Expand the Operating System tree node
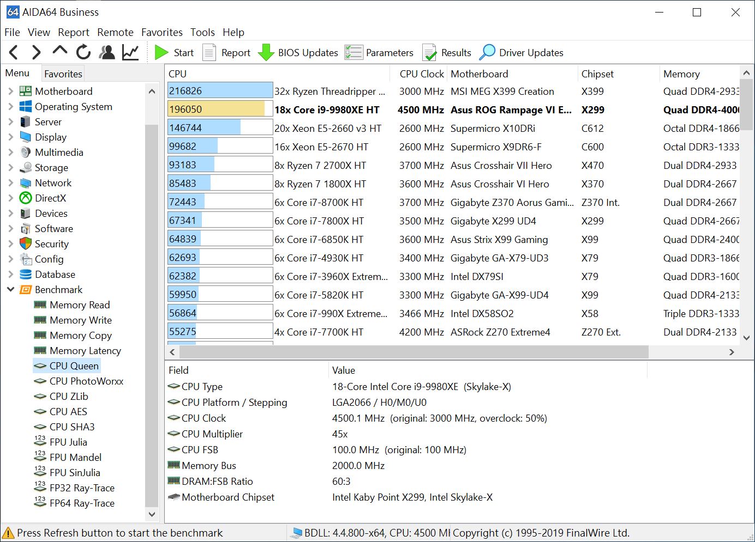The image size is (755, 542). (x=10, y=106)
